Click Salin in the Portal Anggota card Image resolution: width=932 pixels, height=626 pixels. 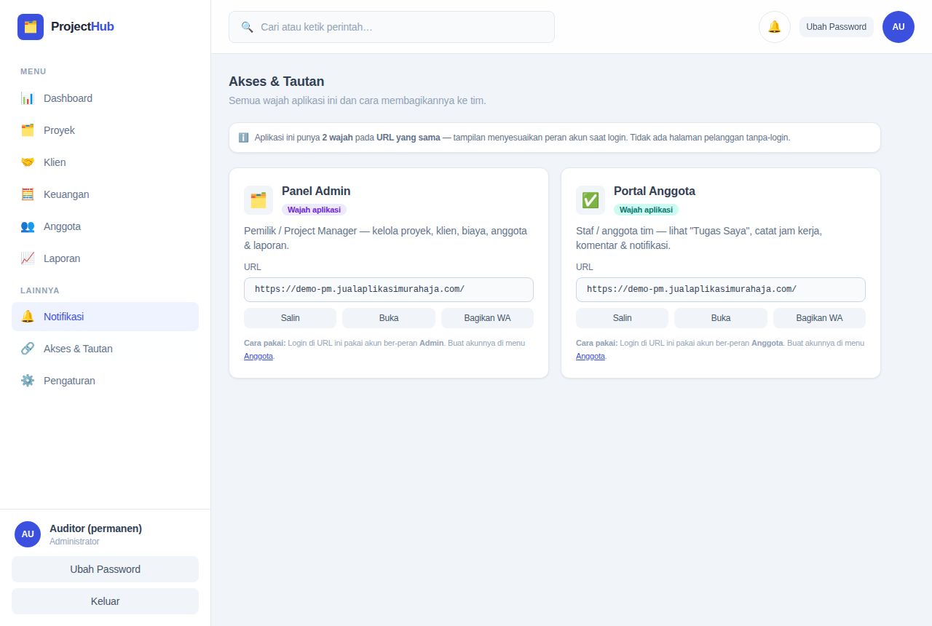tap(622, 318)
